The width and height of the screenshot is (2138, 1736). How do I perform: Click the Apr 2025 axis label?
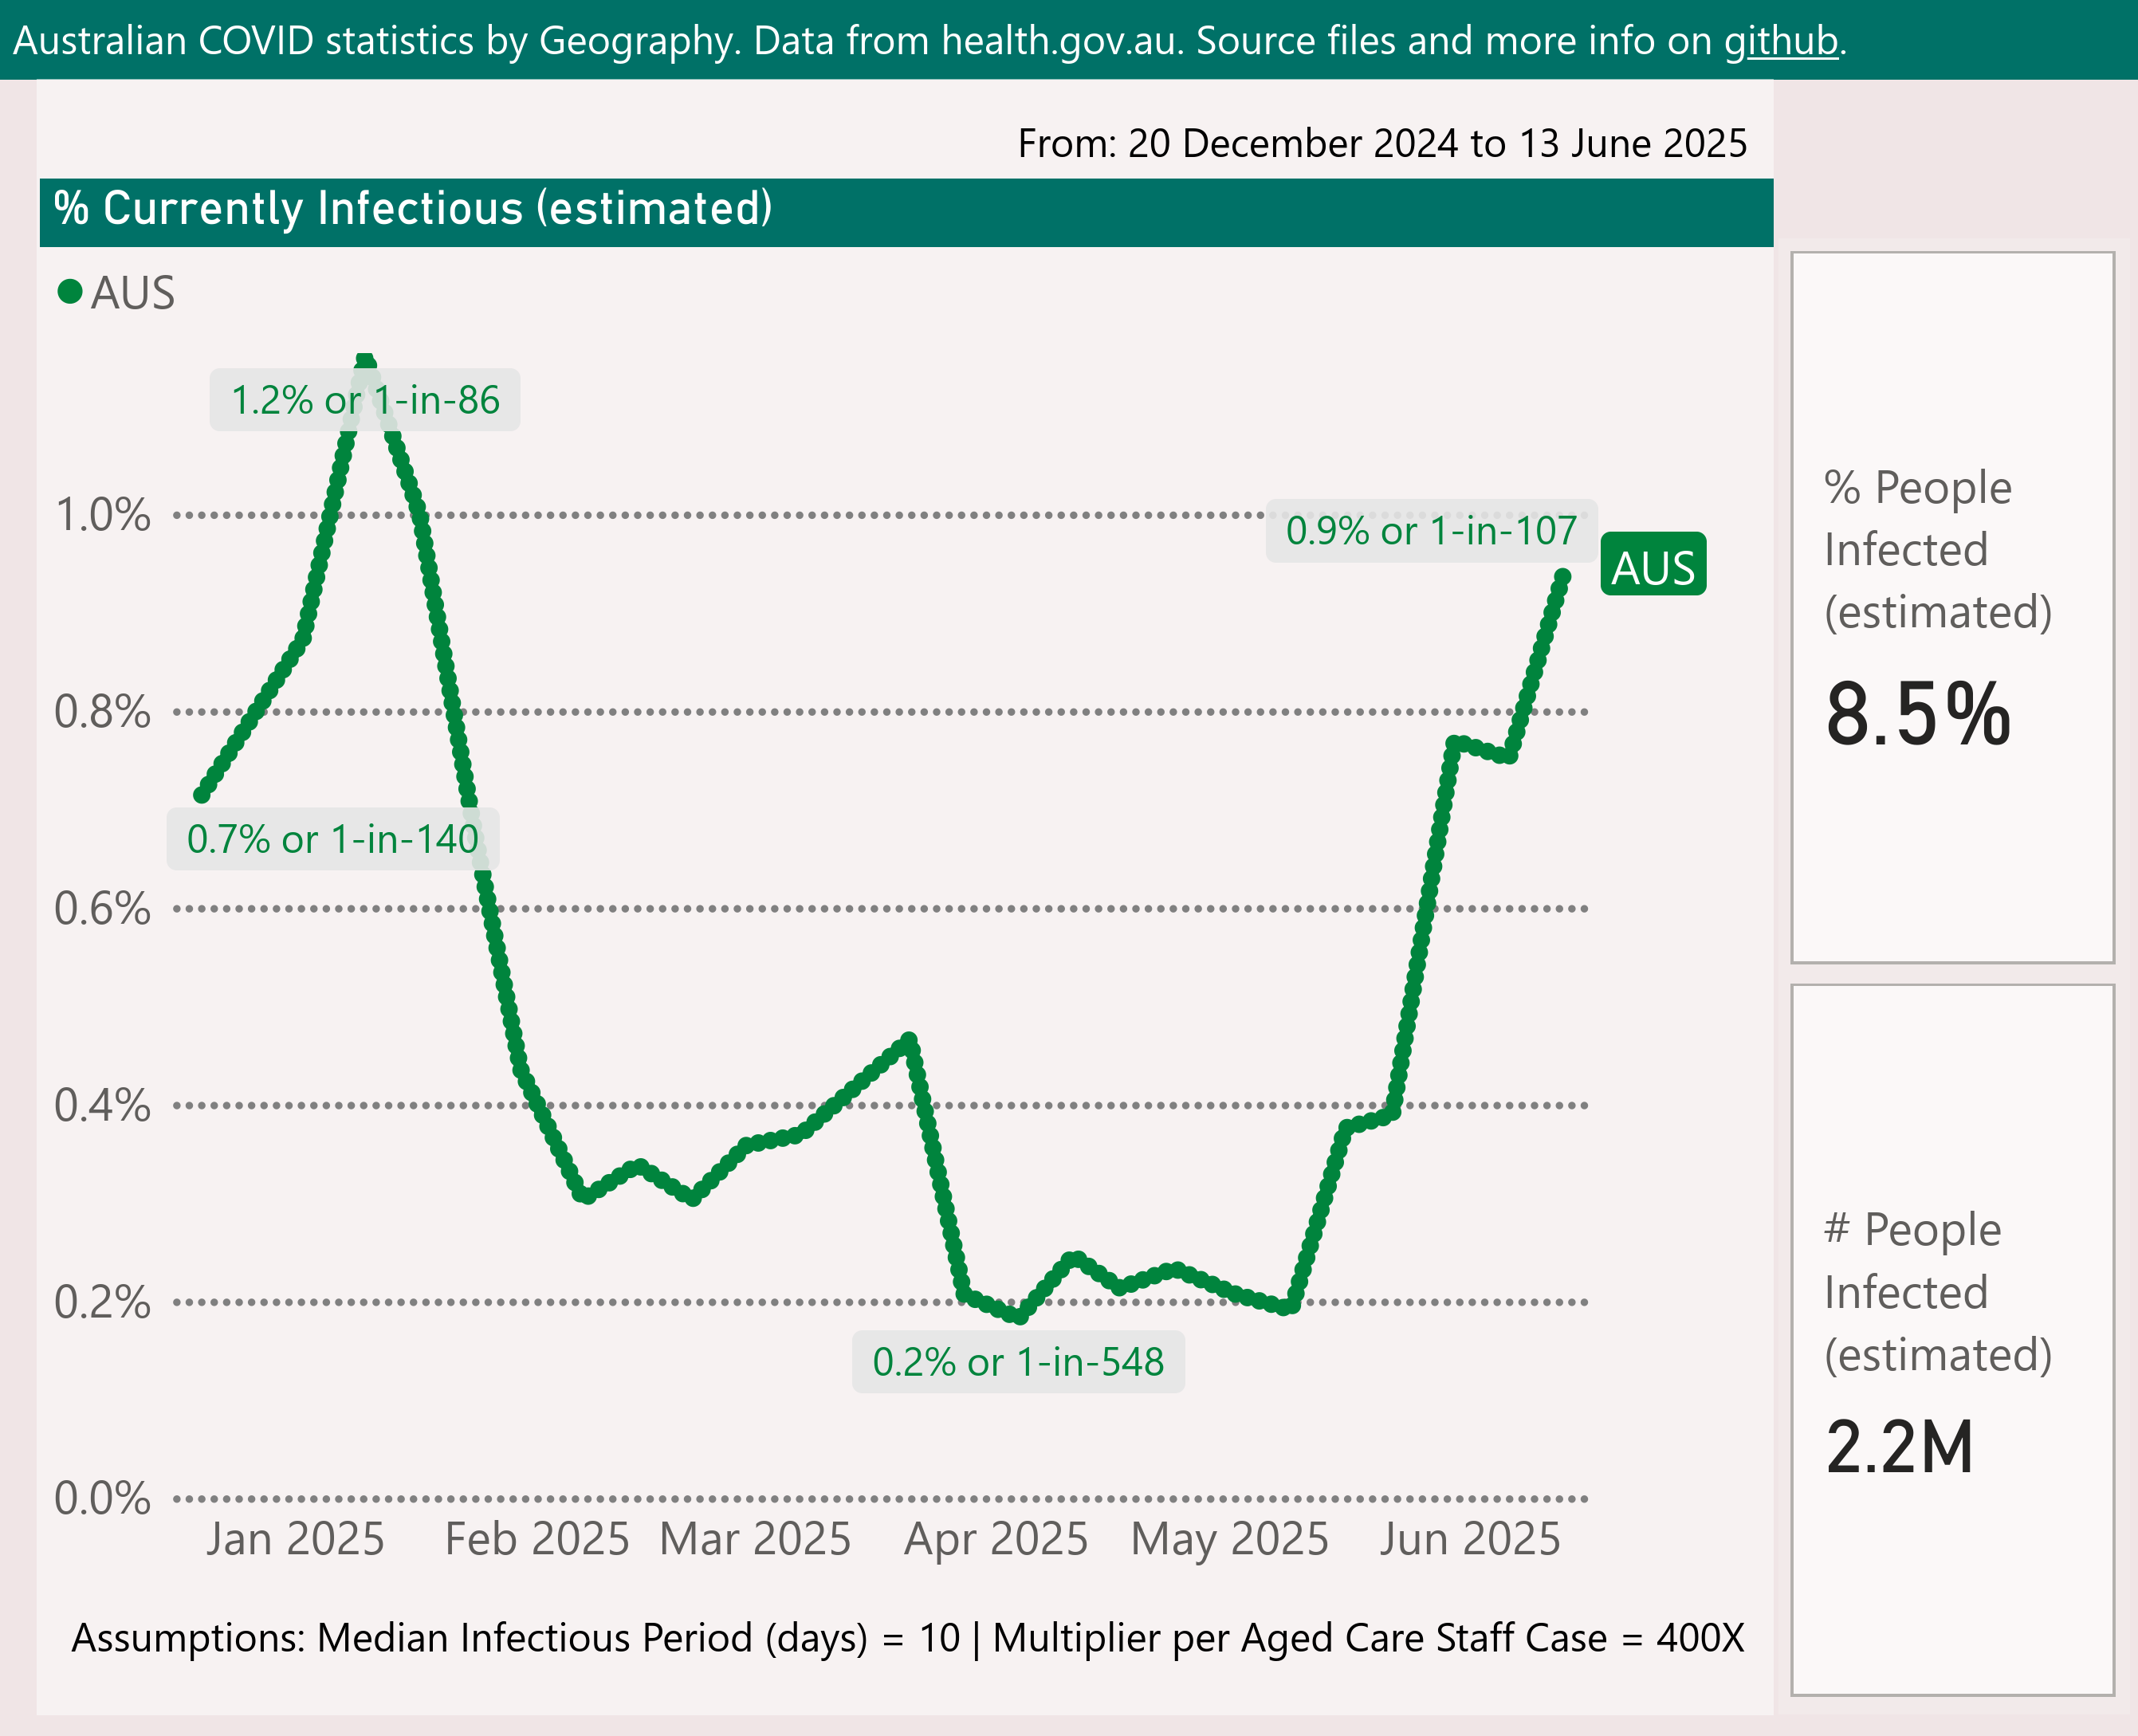coord(996,1540)
